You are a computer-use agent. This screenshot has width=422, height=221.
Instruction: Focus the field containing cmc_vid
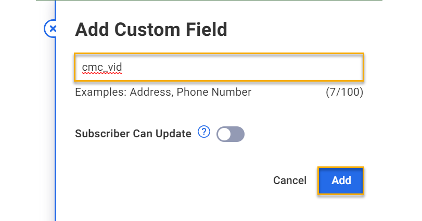tap(219, 67)
